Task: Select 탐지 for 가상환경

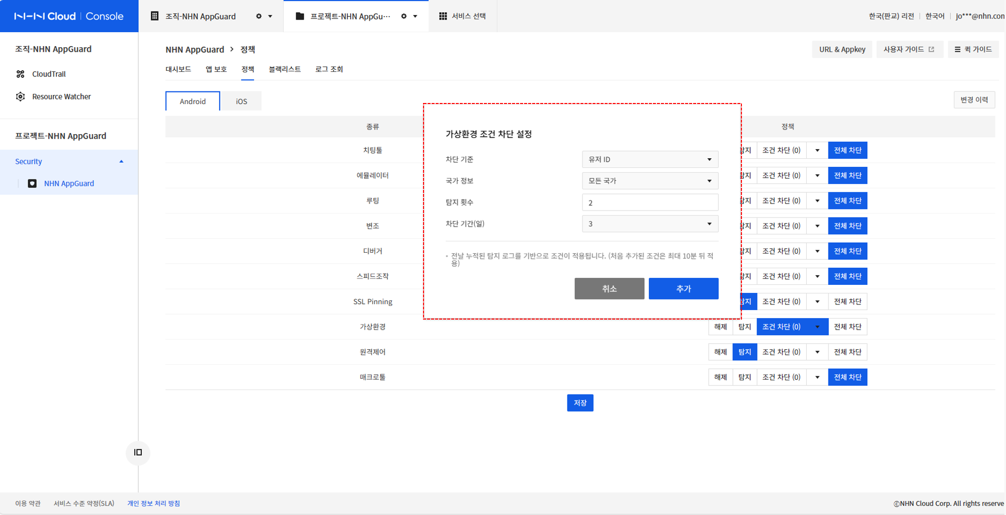Action: [x=744, y=327]
